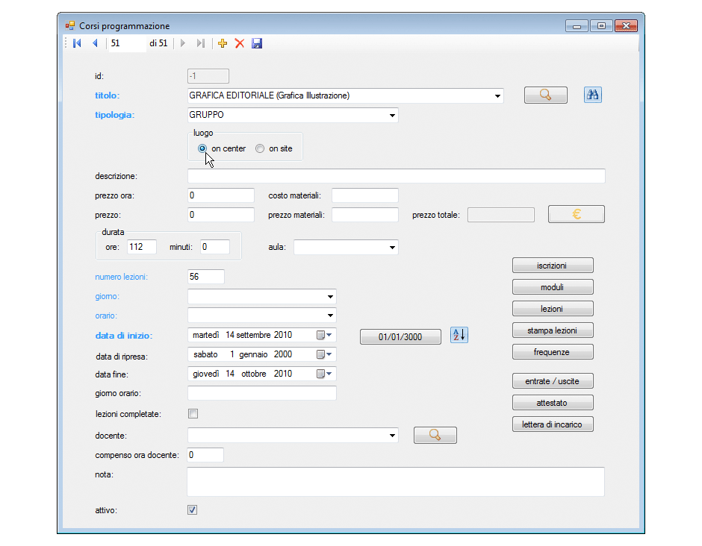Uncheck the attivo checkbox

192,509
